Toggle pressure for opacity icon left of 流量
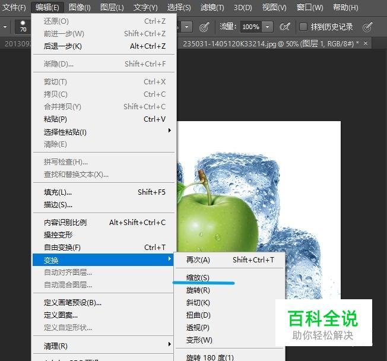Image resolution: width=387 pixels, height=361 pixels. coord(204,27)
